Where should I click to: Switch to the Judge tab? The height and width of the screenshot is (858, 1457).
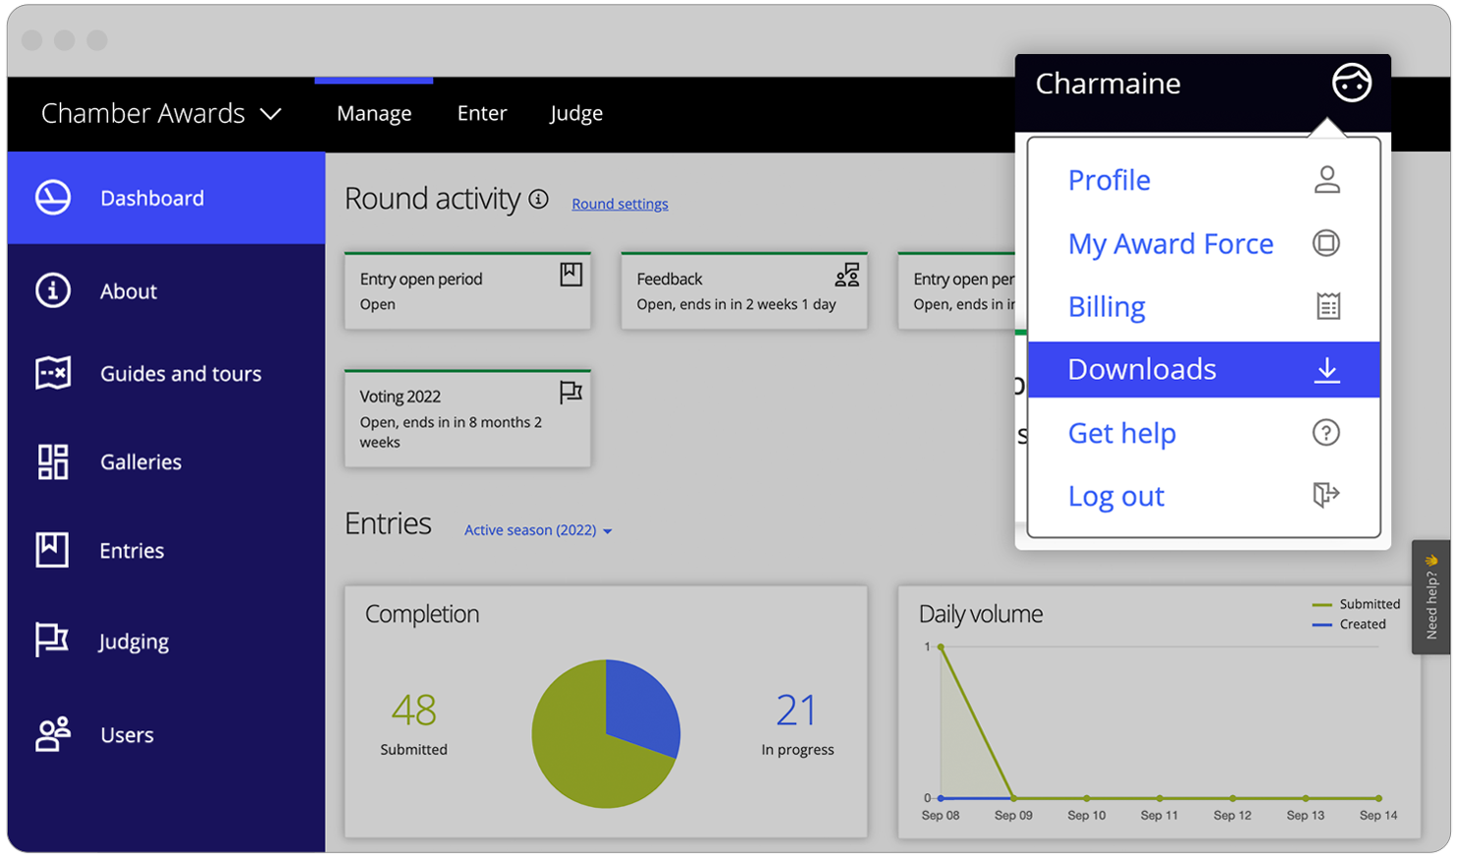pos(576,114)
